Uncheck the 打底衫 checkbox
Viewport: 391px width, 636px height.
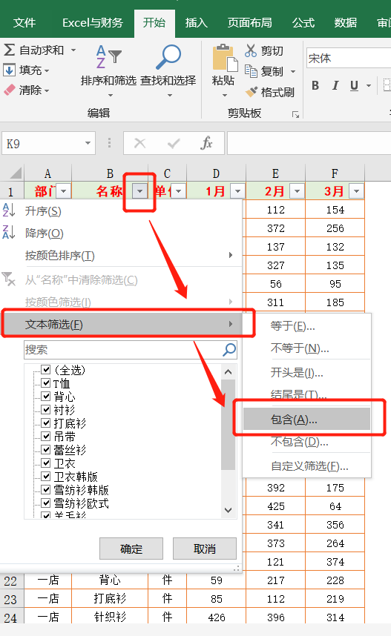tap(46, 423)
